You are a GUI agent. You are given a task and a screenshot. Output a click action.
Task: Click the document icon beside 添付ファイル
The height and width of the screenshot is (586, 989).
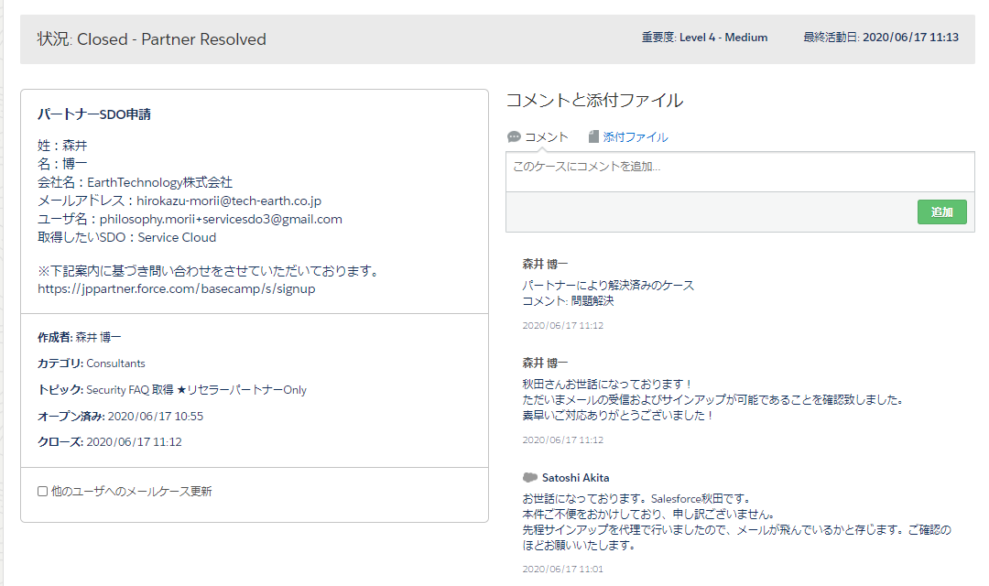(x=593, y=137)
